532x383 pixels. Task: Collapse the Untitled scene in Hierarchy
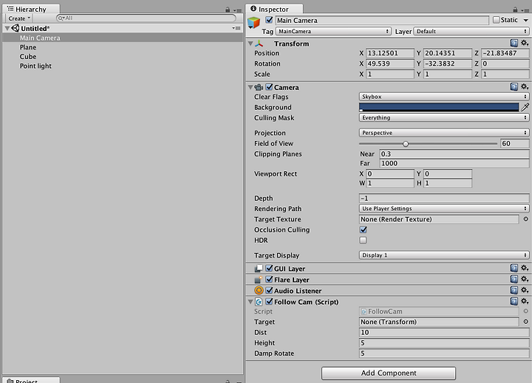pos(7,29)
